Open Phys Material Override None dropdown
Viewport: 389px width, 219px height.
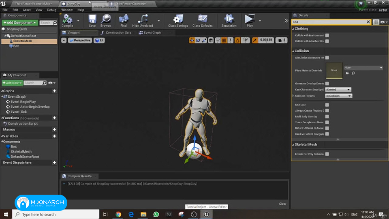pyautogui.click(x=363, y=68)
